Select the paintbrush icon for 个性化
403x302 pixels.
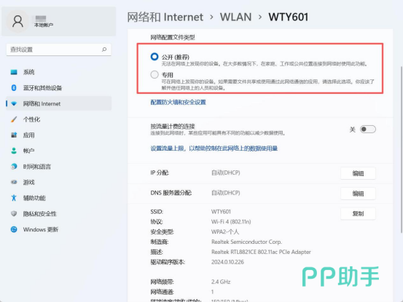pos(14,119)
